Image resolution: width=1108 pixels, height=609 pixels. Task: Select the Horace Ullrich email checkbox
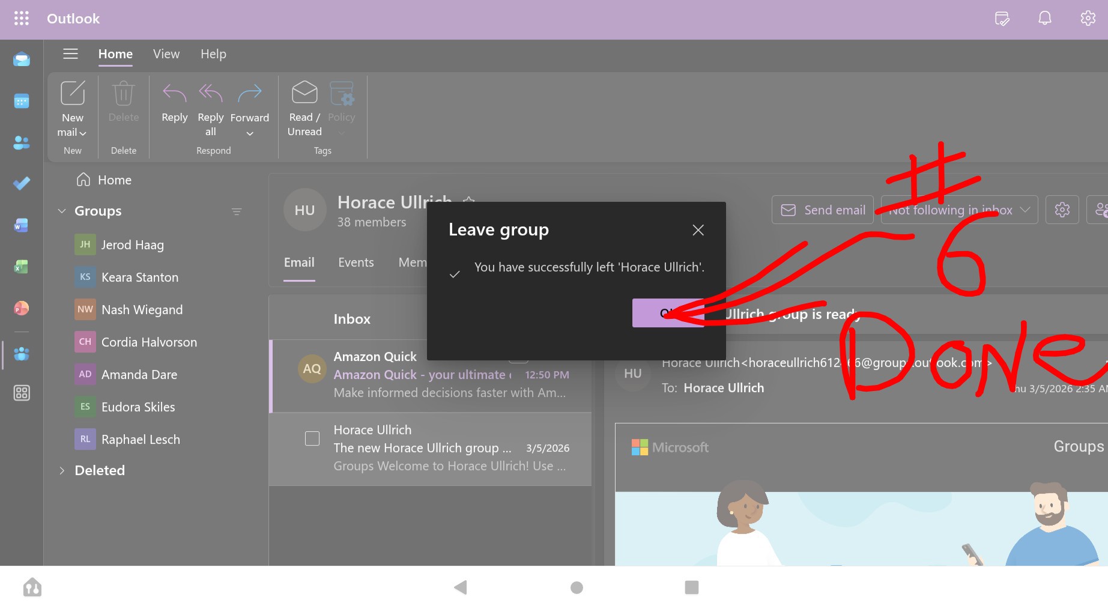point(312,438)
